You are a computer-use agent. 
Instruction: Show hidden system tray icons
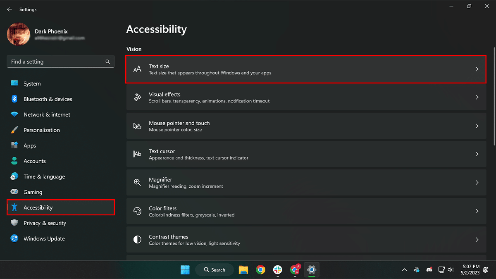pos(404,270)
